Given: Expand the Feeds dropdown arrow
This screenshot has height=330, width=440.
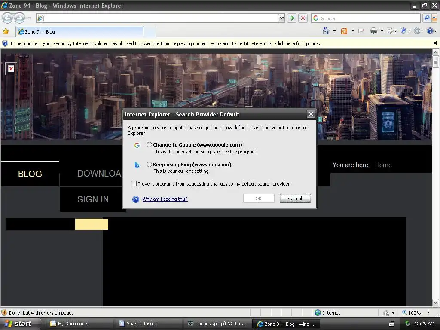Looking at the screenshot, I should coord(353,31).
